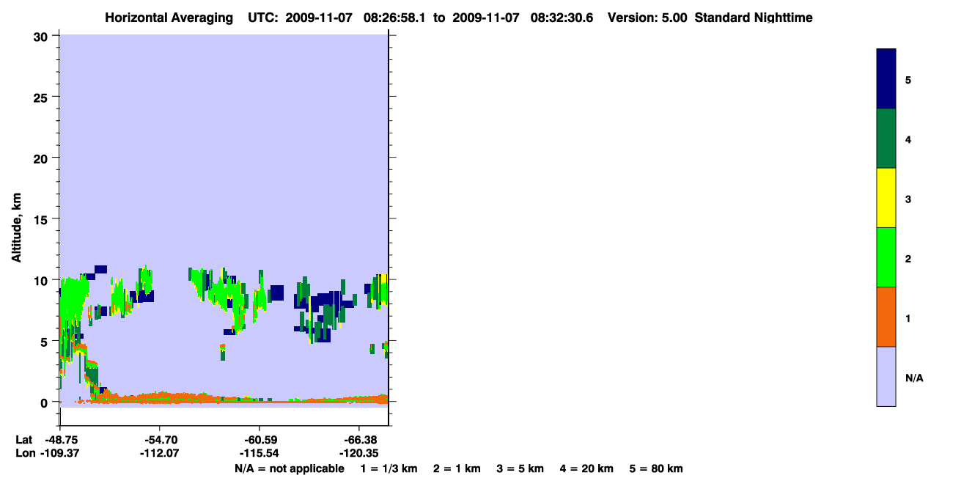Viewport: 953px width, 489px height.
Task: Click the 'Altitude, km' axis label
Action: (x=16, y=227)
